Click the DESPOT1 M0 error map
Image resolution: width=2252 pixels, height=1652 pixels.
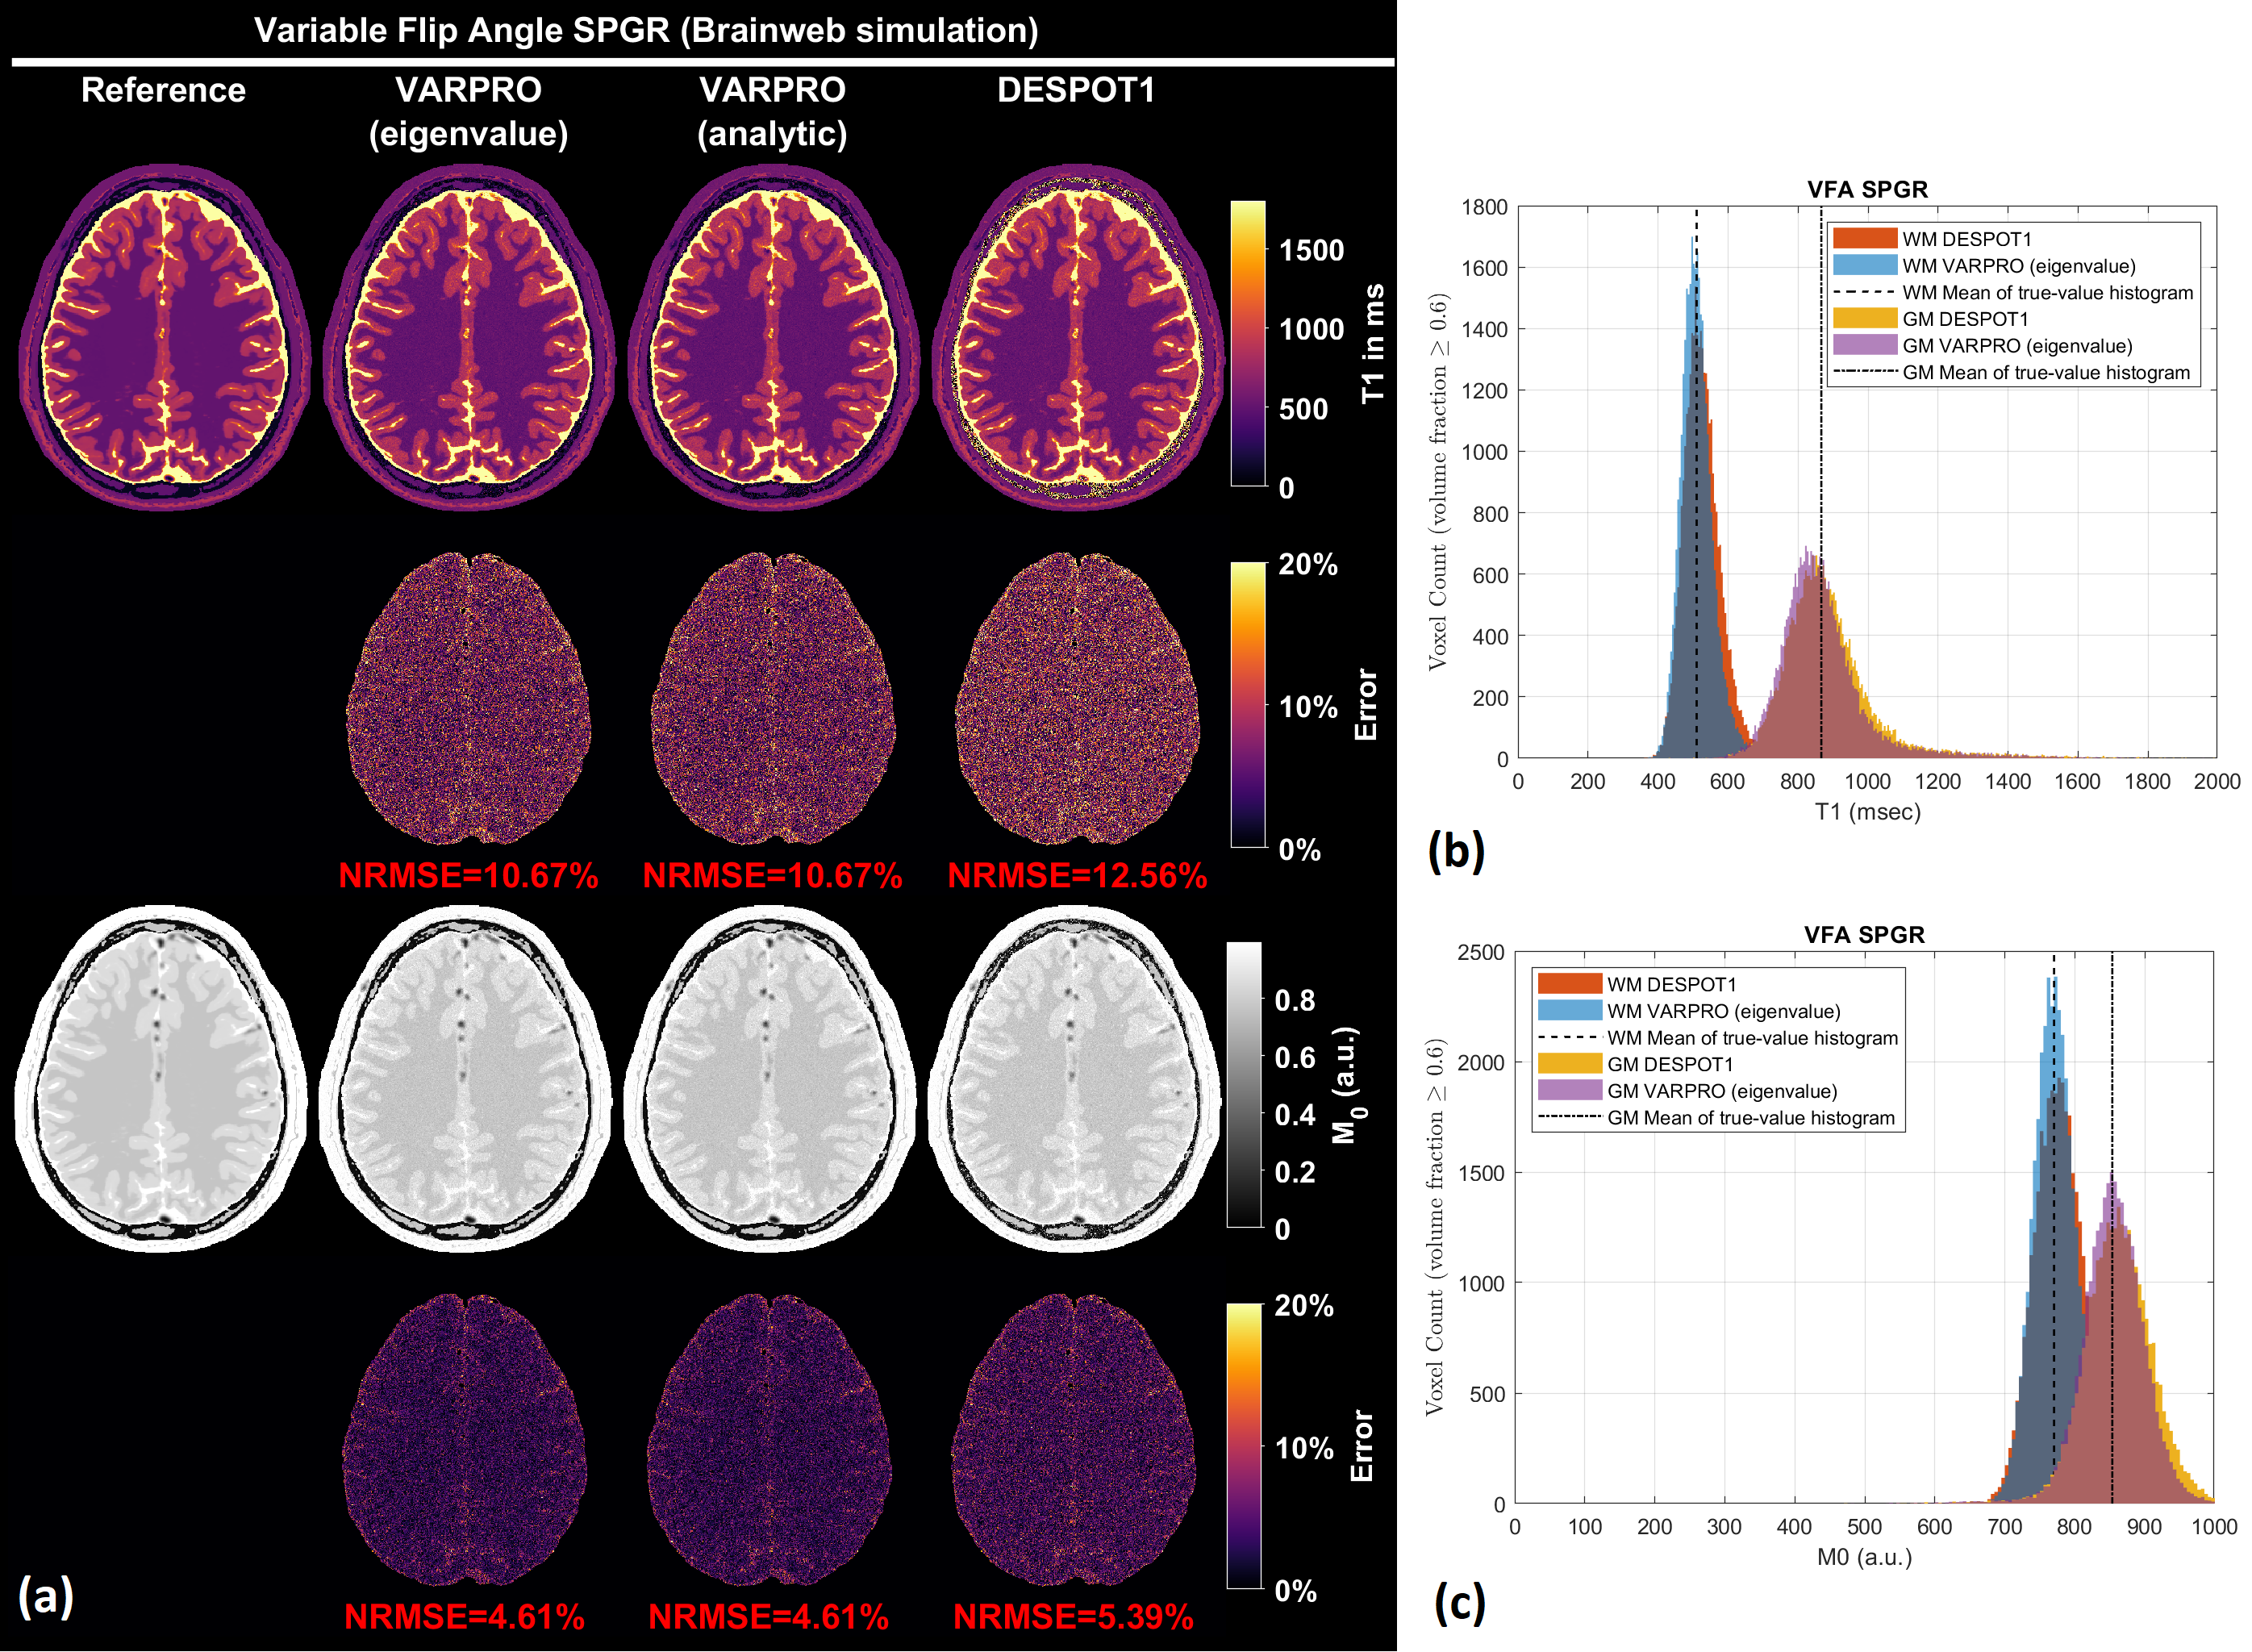coord(1073,1440)
